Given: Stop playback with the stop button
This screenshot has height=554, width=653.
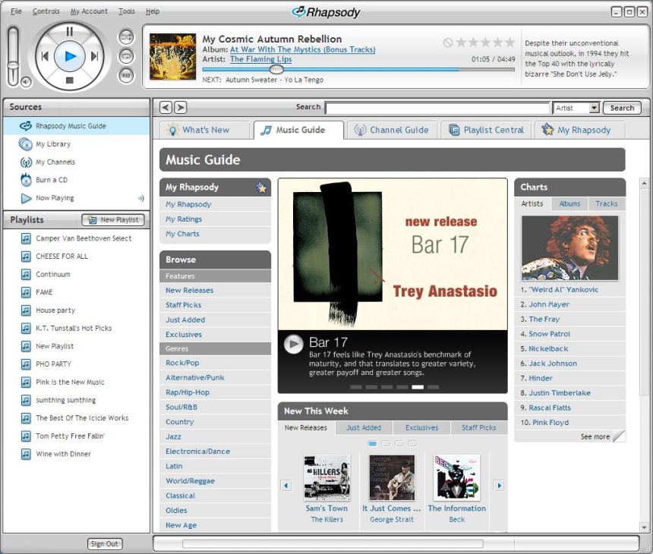Looking at the screenshot, I should [x=70, y=80].
